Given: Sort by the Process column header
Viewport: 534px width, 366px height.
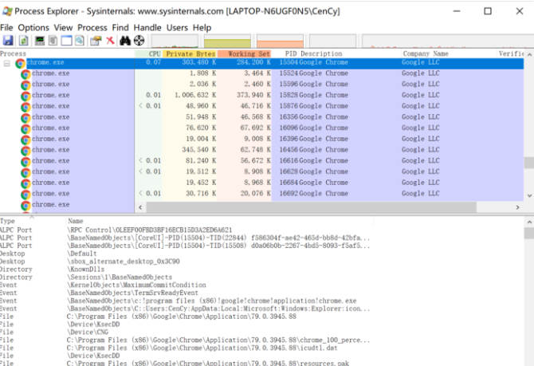Looking at the screenshot, I should (x=68, y=53).
